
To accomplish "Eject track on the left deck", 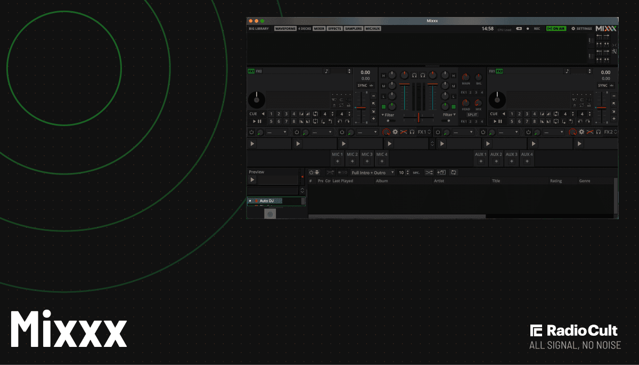I will coord(334,105).
